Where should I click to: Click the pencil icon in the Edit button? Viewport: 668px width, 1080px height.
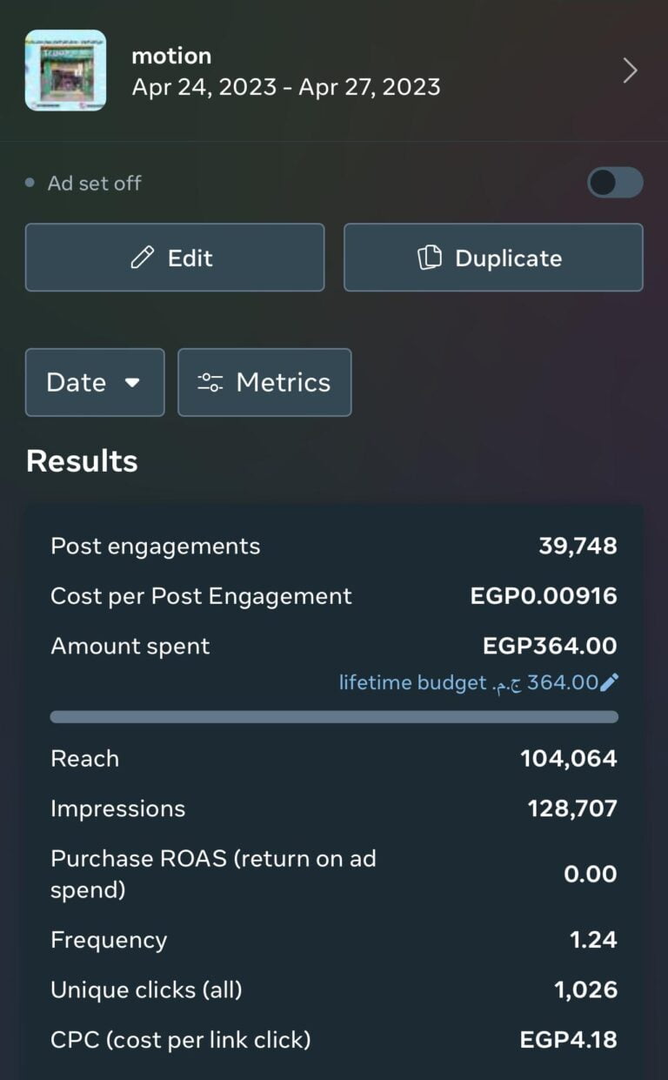pyautogui.click(x=142, y=258)
